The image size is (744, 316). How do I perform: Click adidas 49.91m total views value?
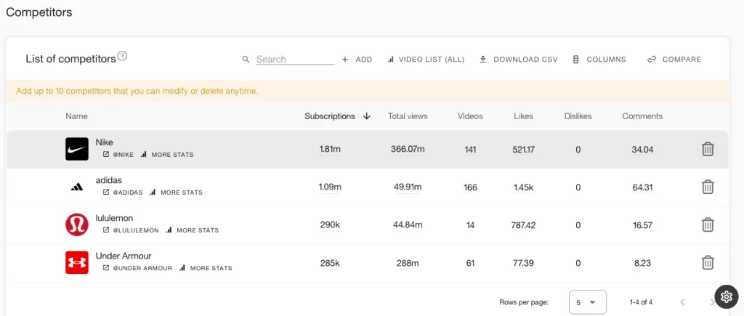coord(408,187)
